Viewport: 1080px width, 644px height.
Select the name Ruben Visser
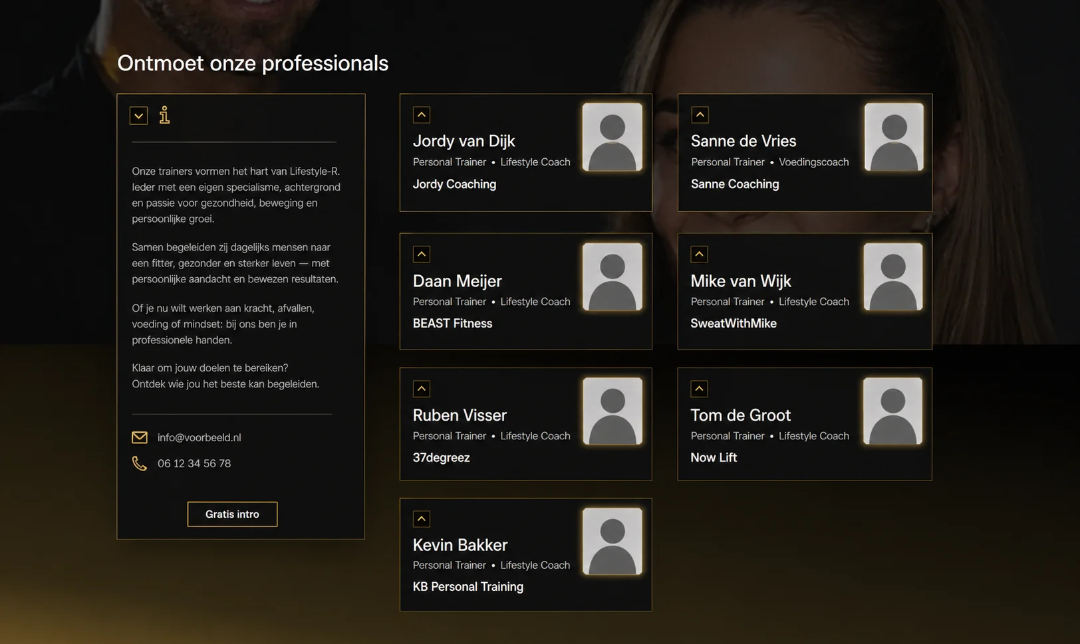click(460, 415)
